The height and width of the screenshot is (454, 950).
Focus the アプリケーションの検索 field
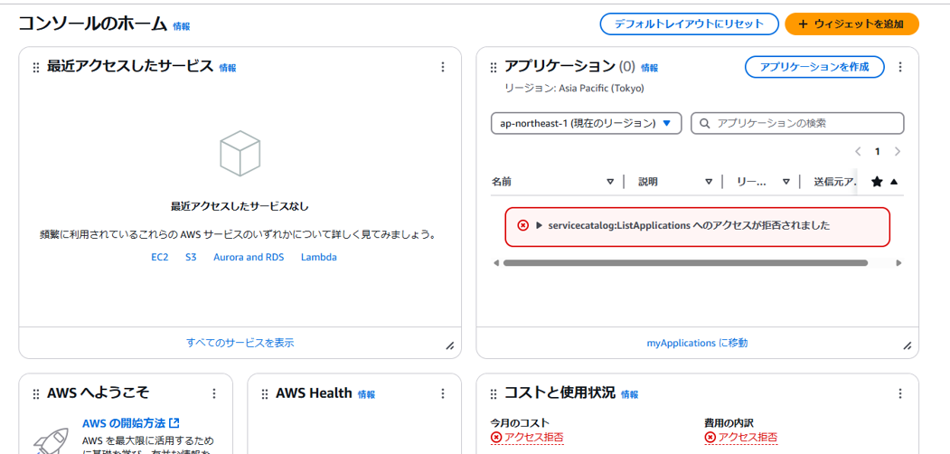(797, 123)
